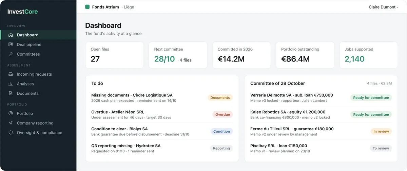Click the Company reporting send icon
Image resolution: width=407 pixels, height=171 pixels.
(x=11, y=123)
